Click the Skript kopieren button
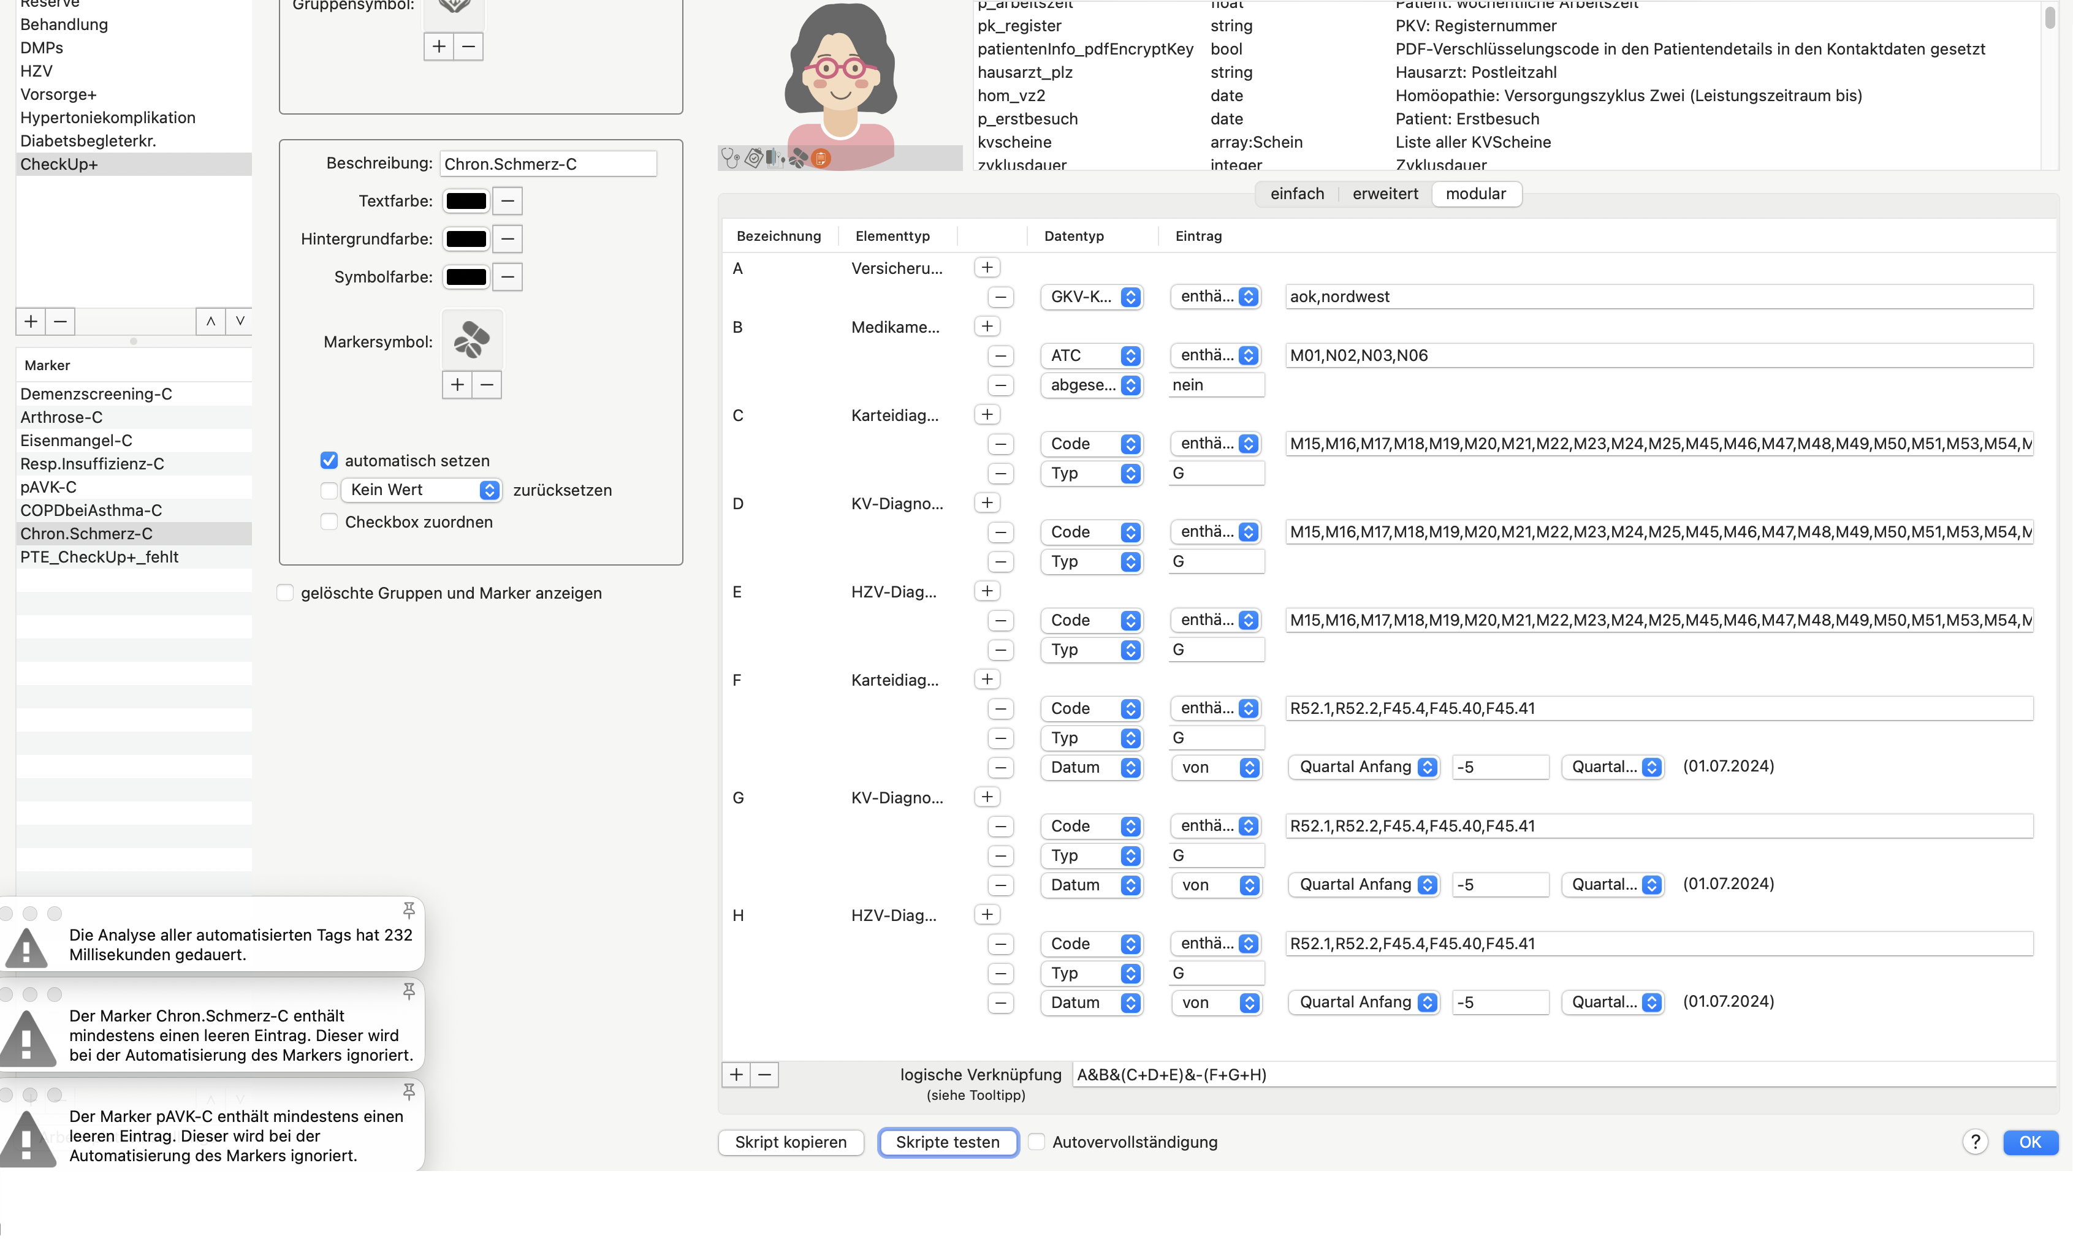 point(790,1142)
